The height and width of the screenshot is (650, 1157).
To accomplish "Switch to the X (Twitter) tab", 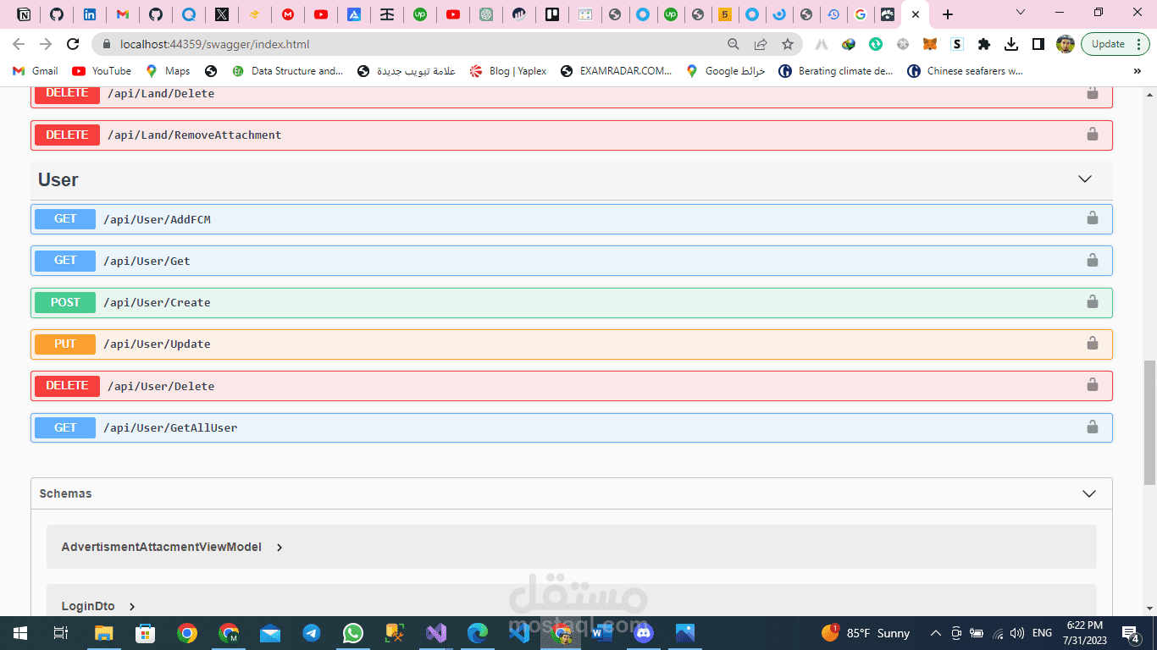I will pos(222,14).
